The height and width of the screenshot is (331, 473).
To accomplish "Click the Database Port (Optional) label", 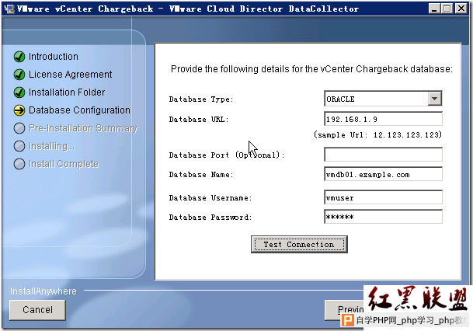I will point(227,155).
